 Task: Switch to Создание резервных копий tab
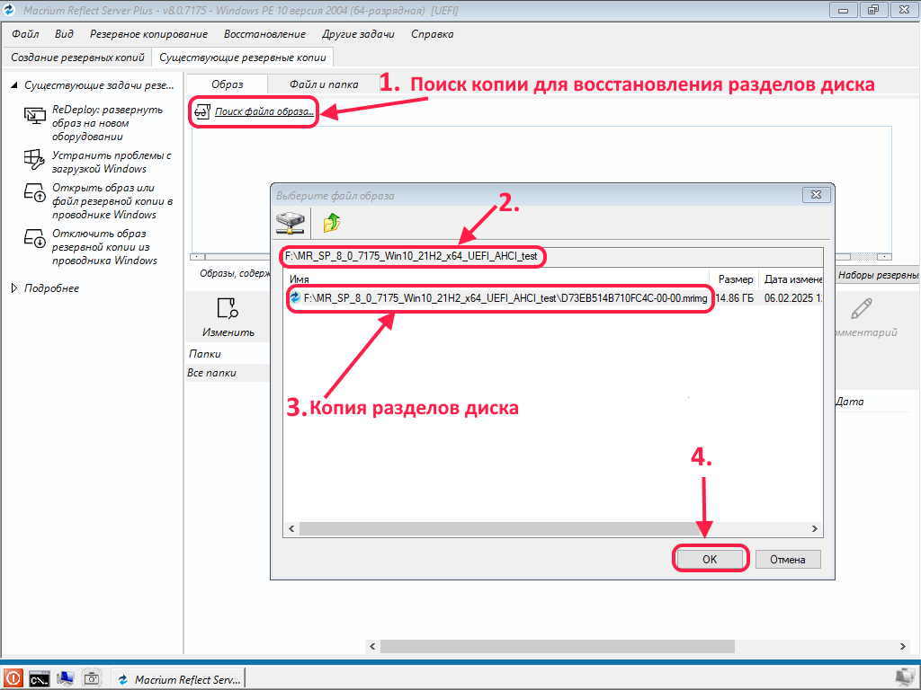coord(76,57)
